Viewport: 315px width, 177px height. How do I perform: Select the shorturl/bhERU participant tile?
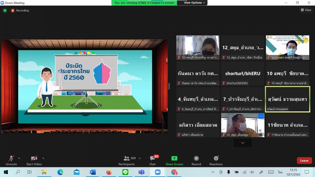pyautogui.click(x=243, y=74)
